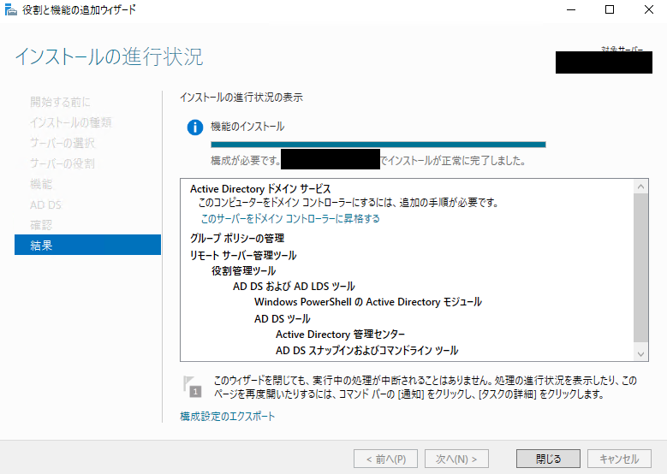Click the 次へ(N) > button
The image size is (667, 474).
tap(456, 459)
